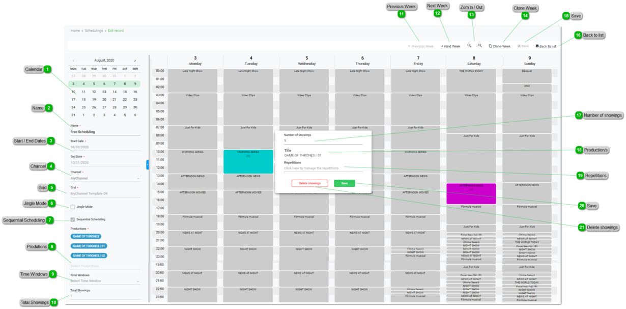
Task: Click the Number of Showings input field
Action: (323, 141)
